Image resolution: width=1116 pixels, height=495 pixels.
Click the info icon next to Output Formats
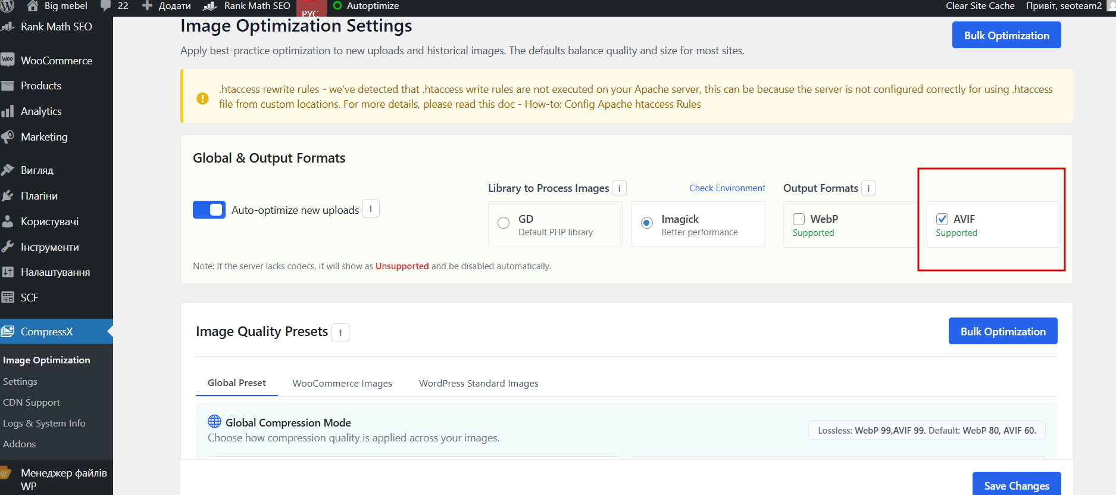(868, 188)
